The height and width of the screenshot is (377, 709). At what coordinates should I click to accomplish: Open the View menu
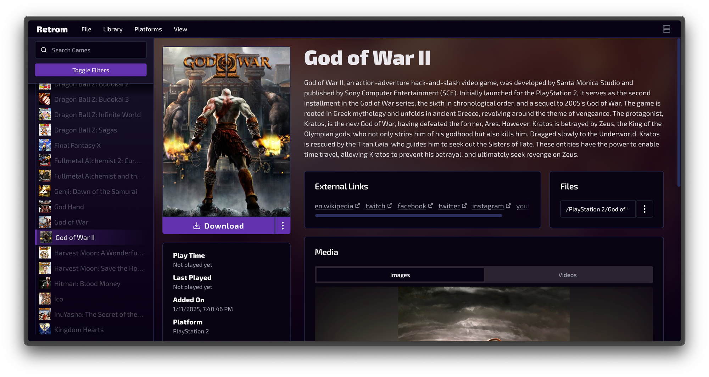tap(180, 29)
